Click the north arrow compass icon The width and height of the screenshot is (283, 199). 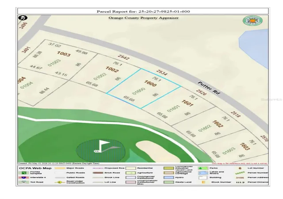23,18
